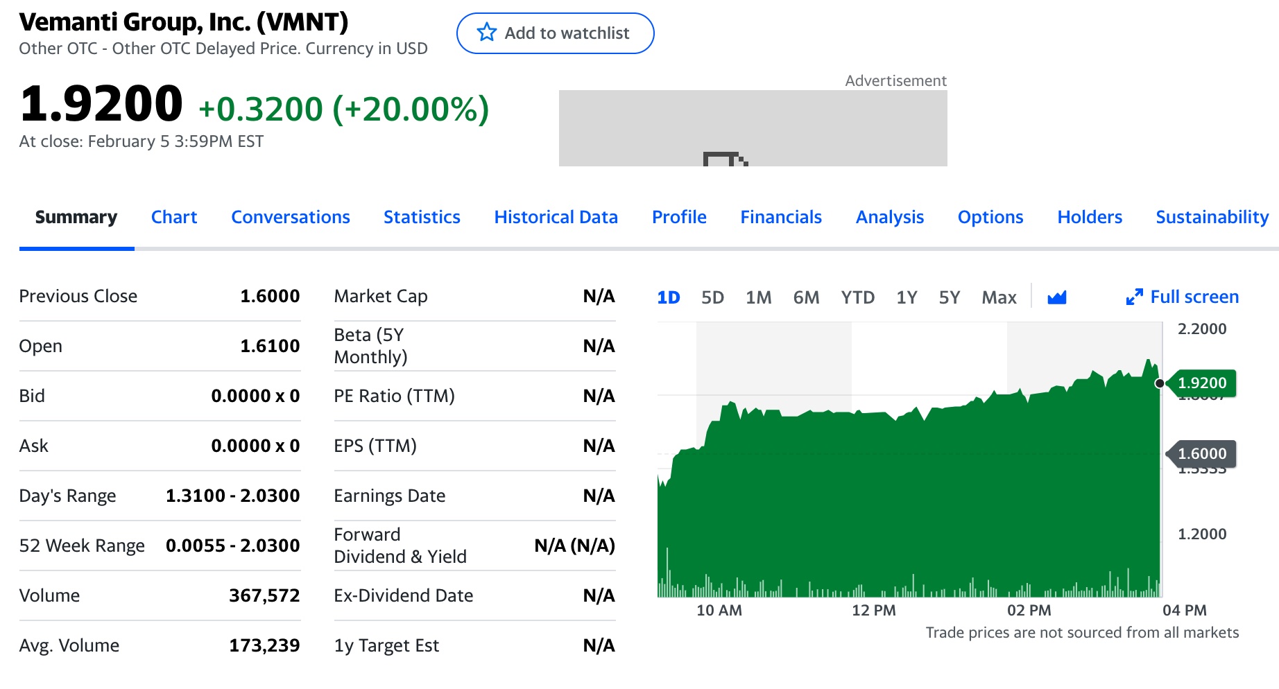Click the 'Trade prices are not sourced' note
1279x689 pixels.
pyautogui.click(x=1082, y=633)
